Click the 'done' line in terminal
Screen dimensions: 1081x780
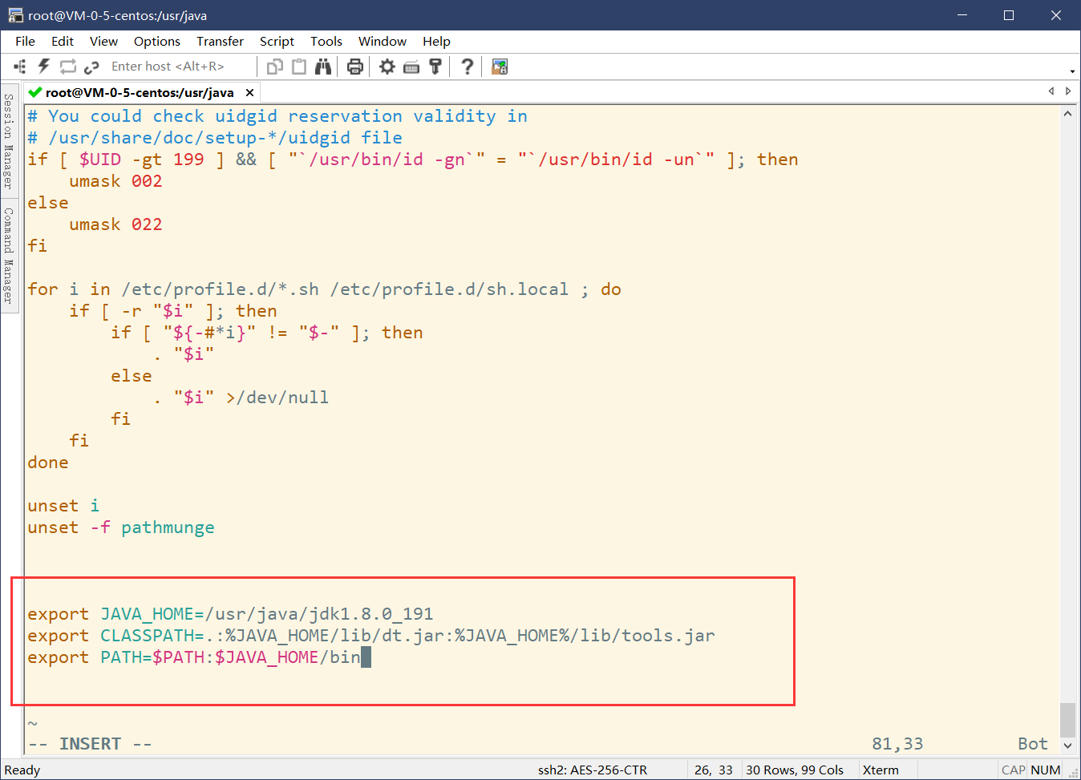click(48, 463)
